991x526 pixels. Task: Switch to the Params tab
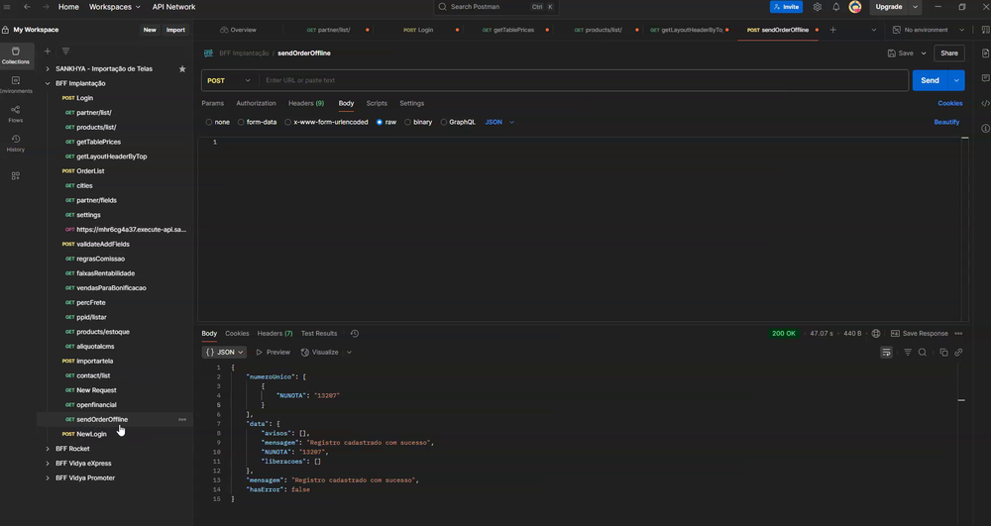coord(212,103)
